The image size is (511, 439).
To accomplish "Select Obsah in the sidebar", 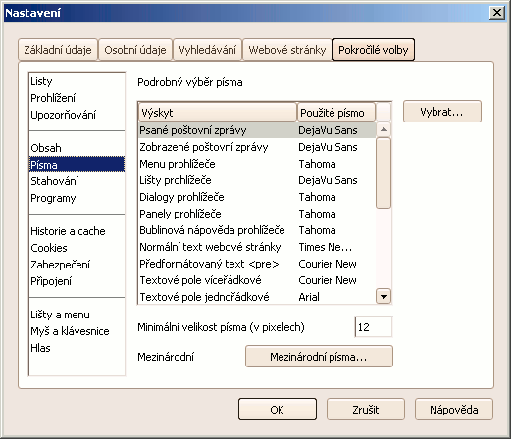I will click(x=77, y=148).
